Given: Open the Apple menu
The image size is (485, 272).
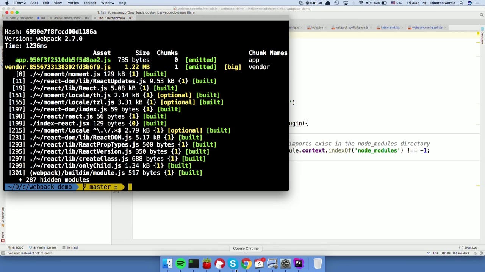Looking at the screenshot, I should 6,3.
